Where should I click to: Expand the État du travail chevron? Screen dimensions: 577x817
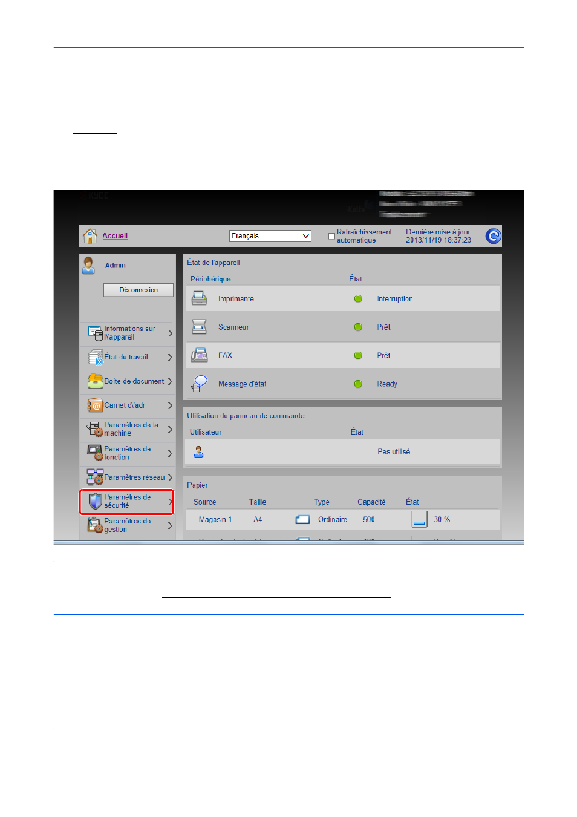170,358
